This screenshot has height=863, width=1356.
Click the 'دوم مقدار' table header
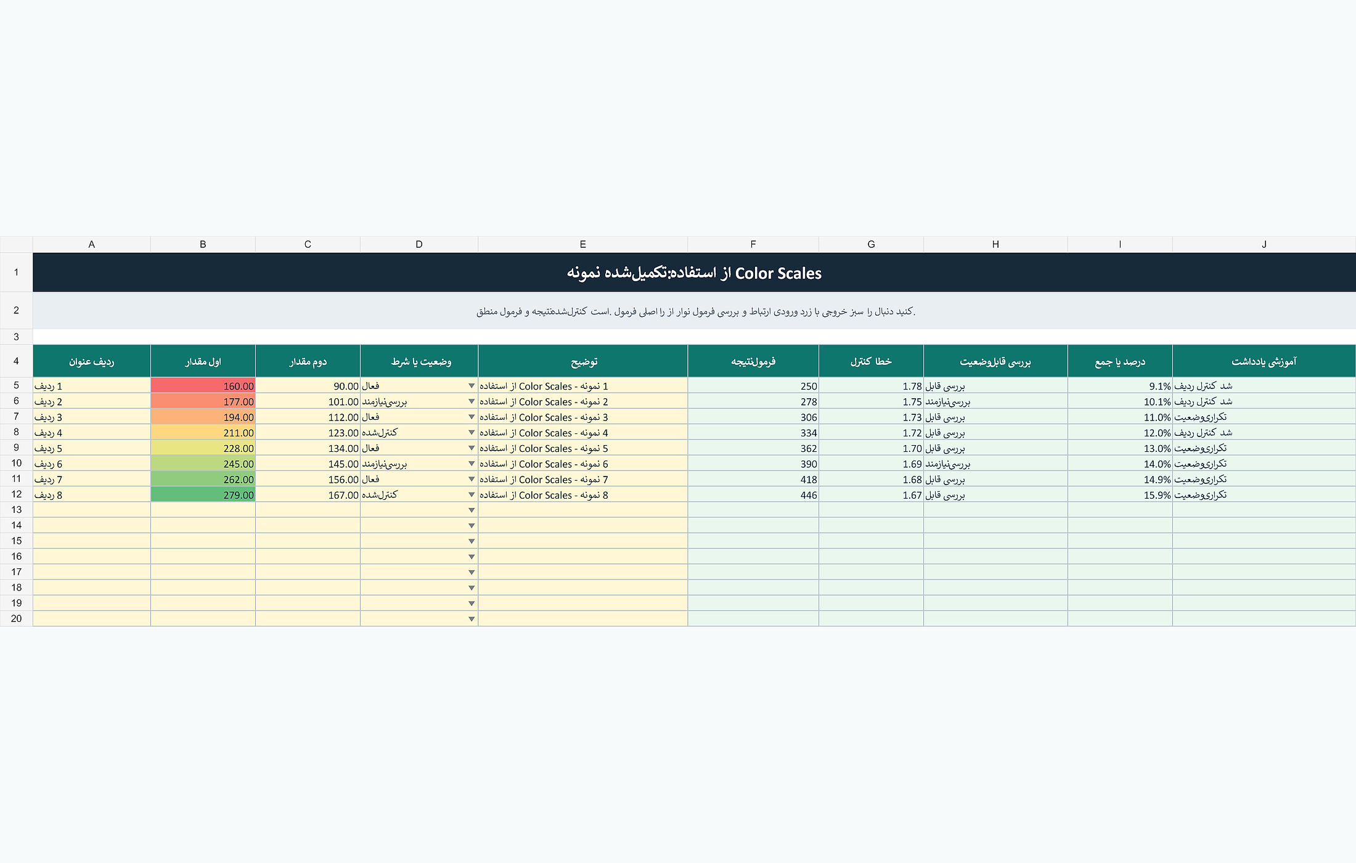(x=308, y=361)
